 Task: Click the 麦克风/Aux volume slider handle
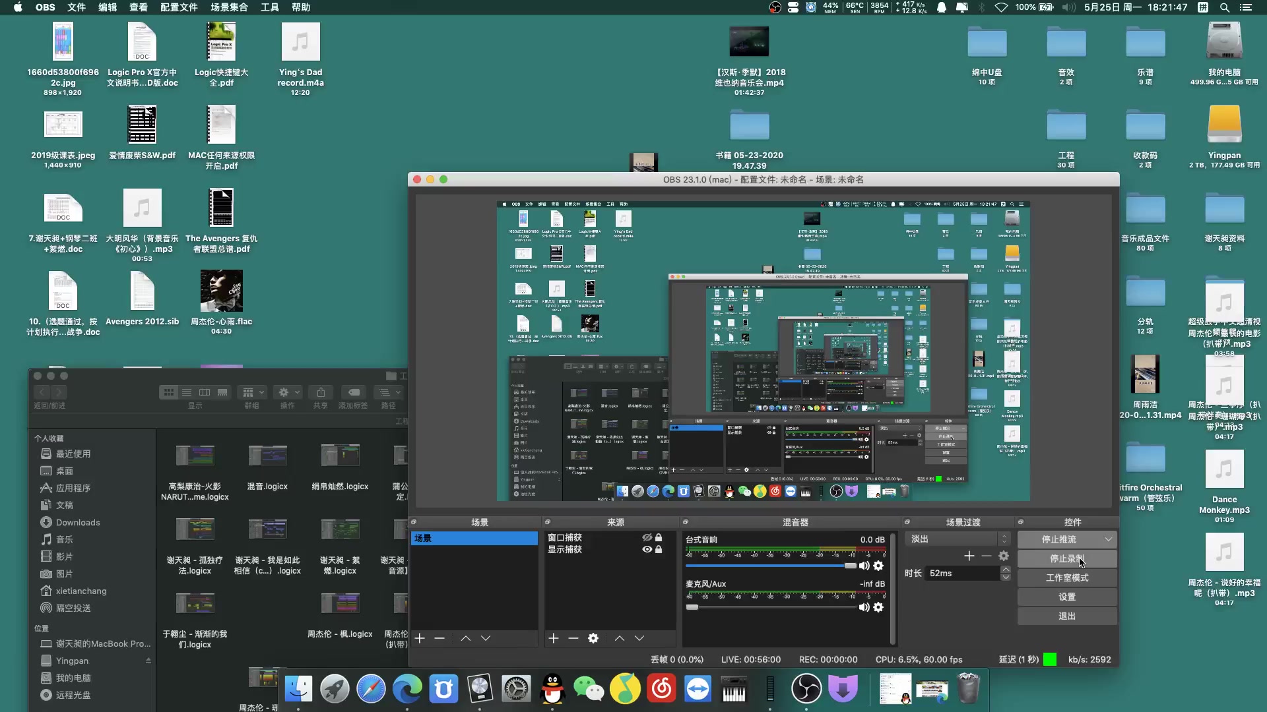pyautogui.click(x=692, y=607)
